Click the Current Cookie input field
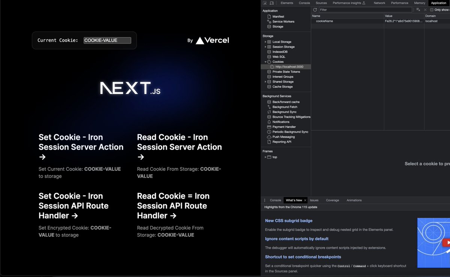The width and height of the screenshot is (450, 277). pos(107,40)
